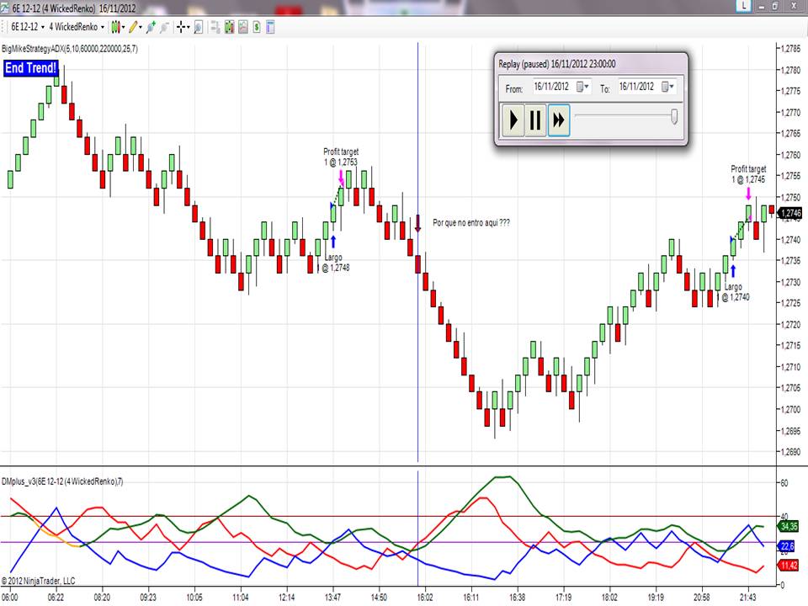Select the End Trend! label
Screen dimensions: 808x606
[x=31, y=68]
